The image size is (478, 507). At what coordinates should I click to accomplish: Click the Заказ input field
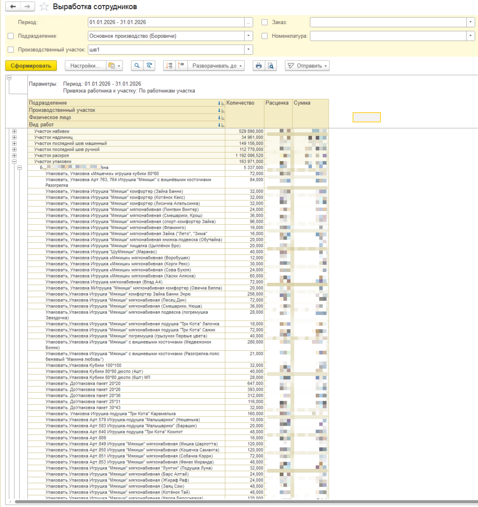pyautogui.click(x=388, y=22)
